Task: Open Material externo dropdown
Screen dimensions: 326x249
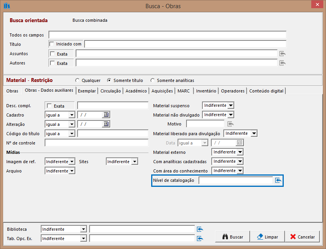Action: (x=240, y=152)
